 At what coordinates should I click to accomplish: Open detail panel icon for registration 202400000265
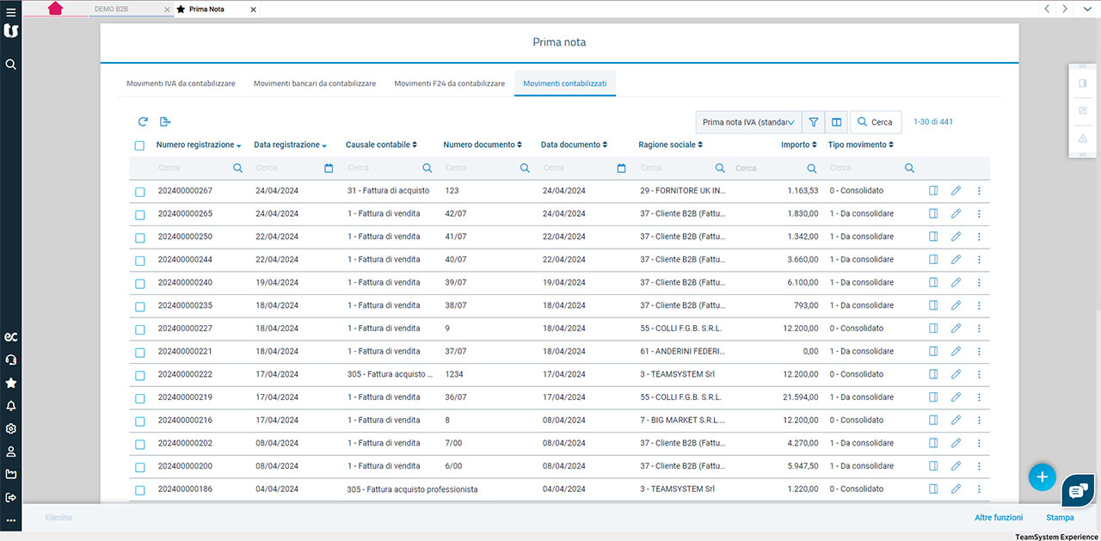933,213
